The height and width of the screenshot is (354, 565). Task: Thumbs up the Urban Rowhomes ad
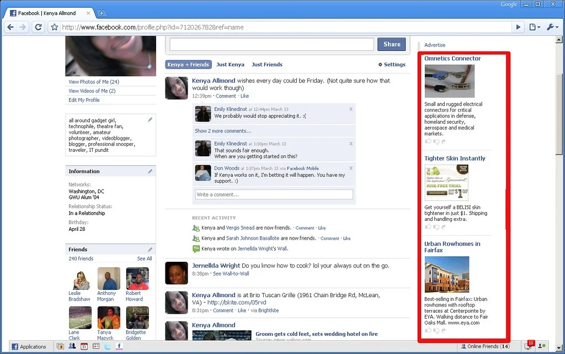[428, 331]
